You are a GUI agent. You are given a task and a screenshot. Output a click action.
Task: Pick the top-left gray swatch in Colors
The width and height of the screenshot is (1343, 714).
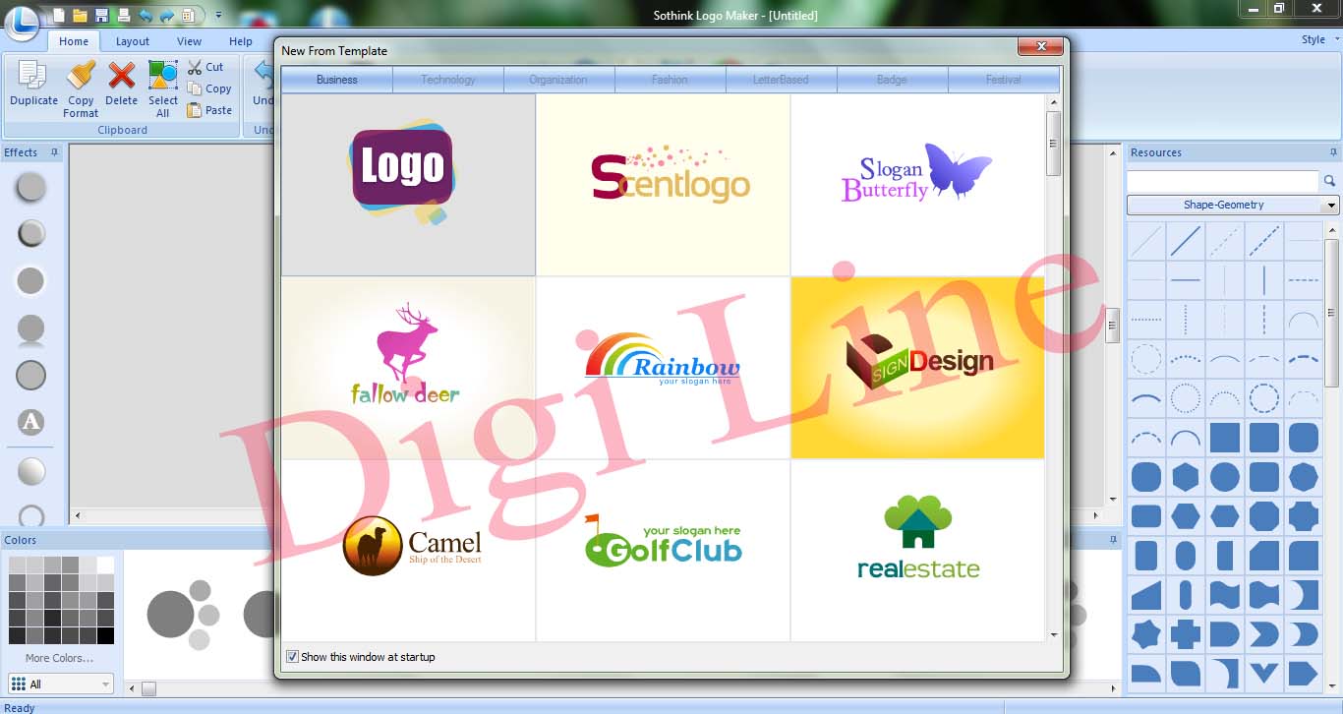(x=17, y=565)
